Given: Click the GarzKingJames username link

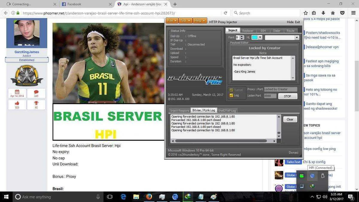Looking at the screenshot, I should coord(27,52).
